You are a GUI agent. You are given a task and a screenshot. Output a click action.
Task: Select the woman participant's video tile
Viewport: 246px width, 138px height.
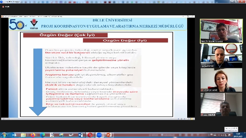221,80
